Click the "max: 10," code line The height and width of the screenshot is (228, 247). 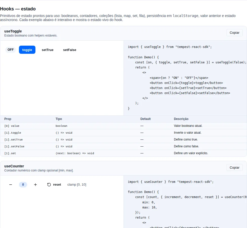click(x=150, y=207)
